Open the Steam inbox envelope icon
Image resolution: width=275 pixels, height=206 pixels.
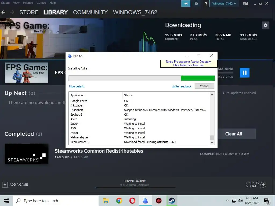coord(196,3)
